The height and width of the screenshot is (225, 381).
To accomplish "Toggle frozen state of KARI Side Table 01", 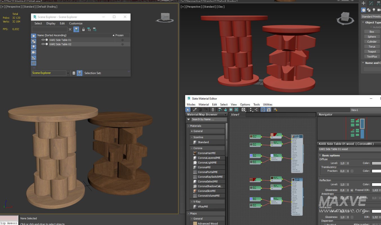I will point(122,40).
